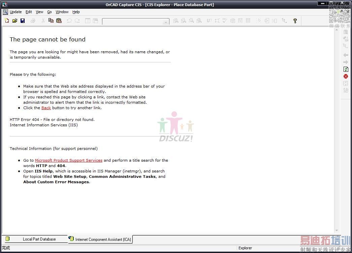This screenshot has width=352, height=253.
Task: Click the New document toolbar icon
Action: point(7,21)
